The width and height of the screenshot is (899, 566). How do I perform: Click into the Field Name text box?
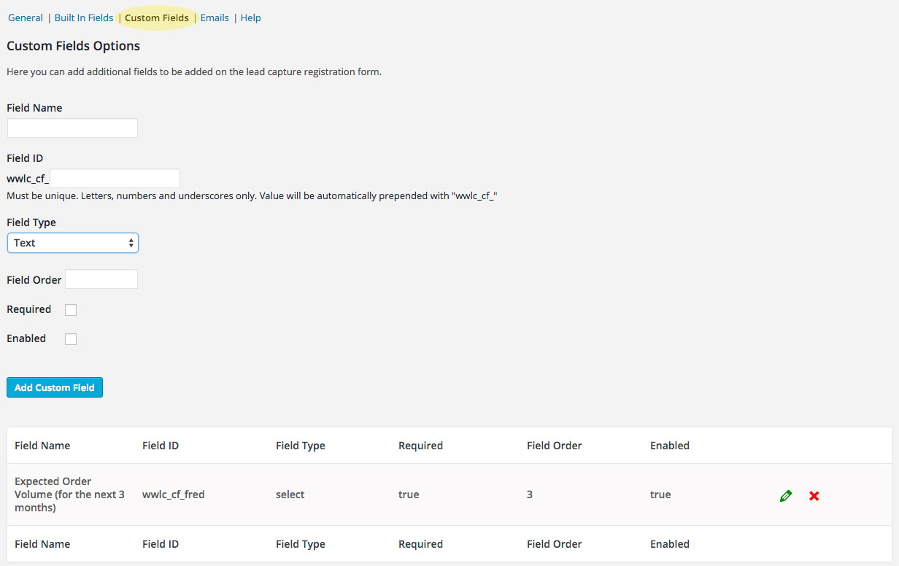72,128
